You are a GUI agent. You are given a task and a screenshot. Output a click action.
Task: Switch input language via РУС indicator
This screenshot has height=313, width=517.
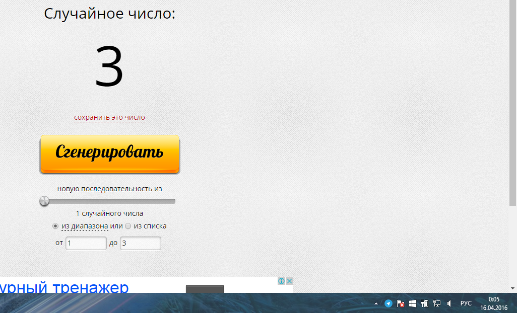tap(466, 303)
